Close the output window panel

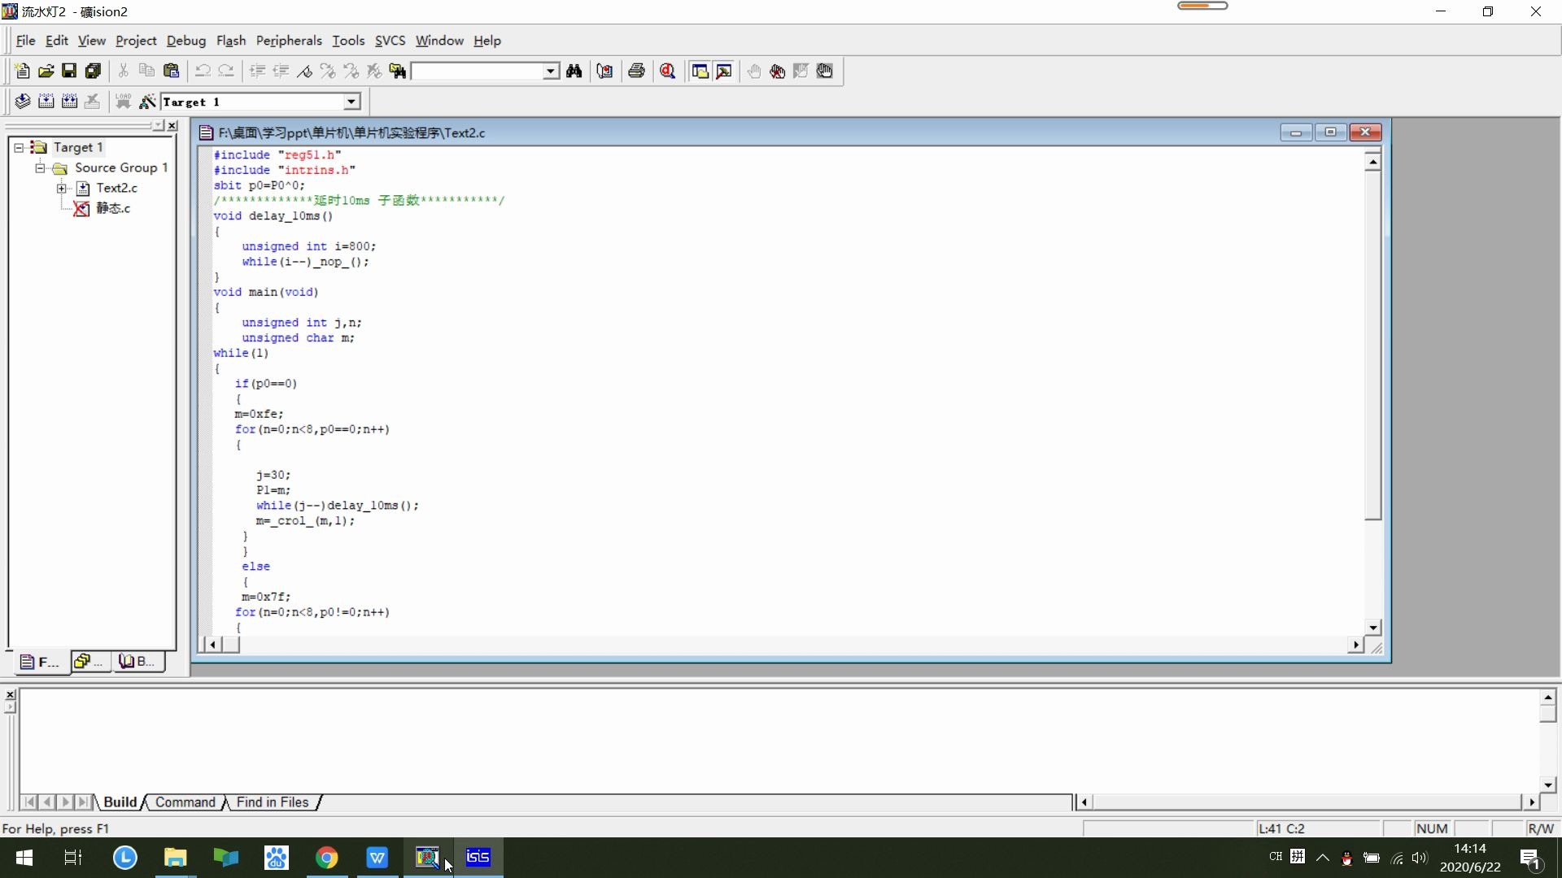(10, 694)
